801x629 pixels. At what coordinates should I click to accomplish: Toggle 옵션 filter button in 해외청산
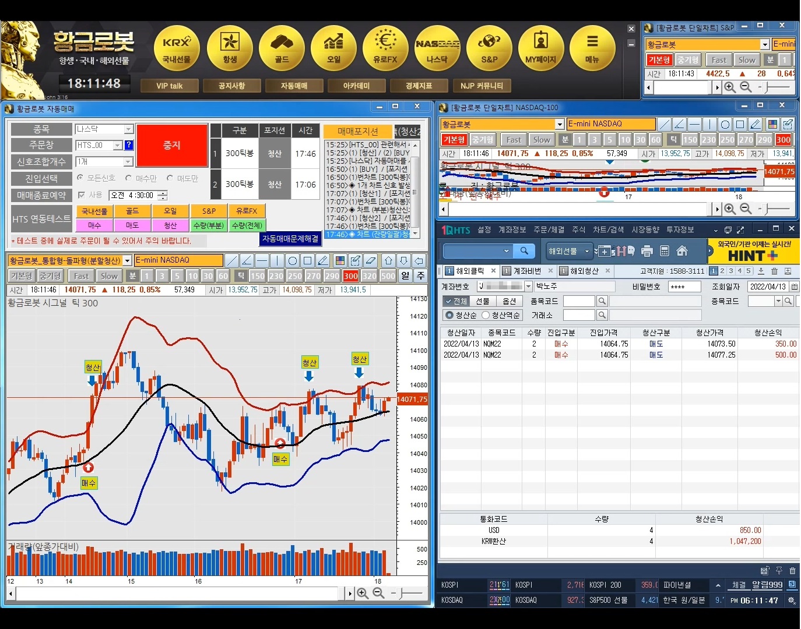click(510, 301)
